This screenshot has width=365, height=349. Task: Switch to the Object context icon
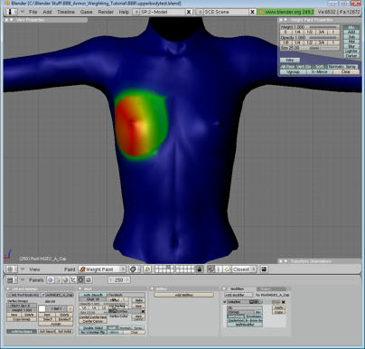(x=73, y=280)
